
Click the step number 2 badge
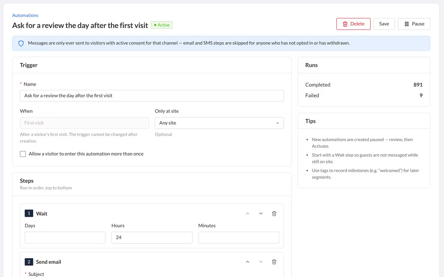(29, 262)
